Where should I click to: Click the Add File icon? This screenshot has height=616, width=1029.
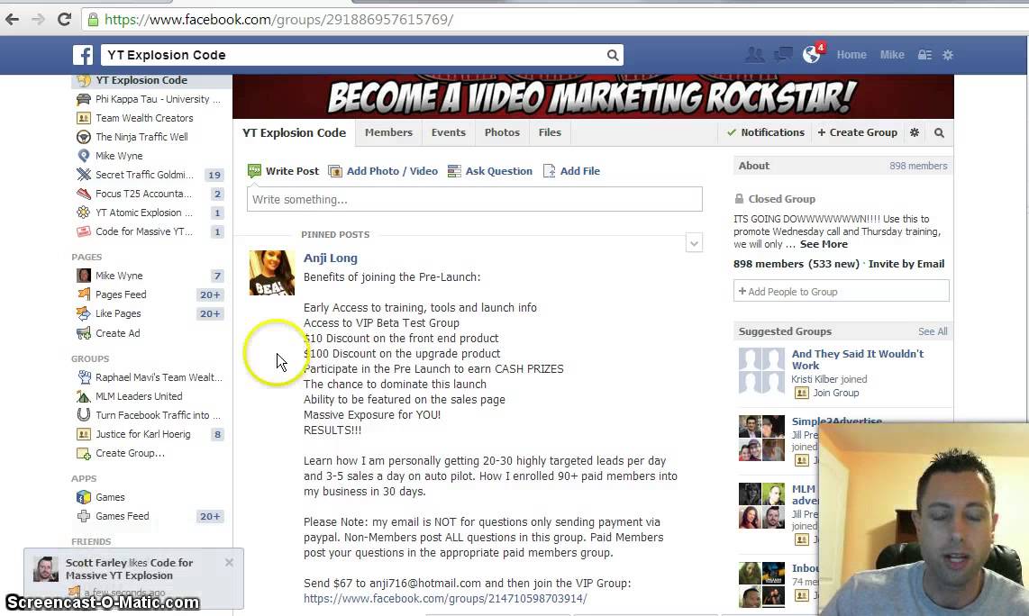[550, 171]
